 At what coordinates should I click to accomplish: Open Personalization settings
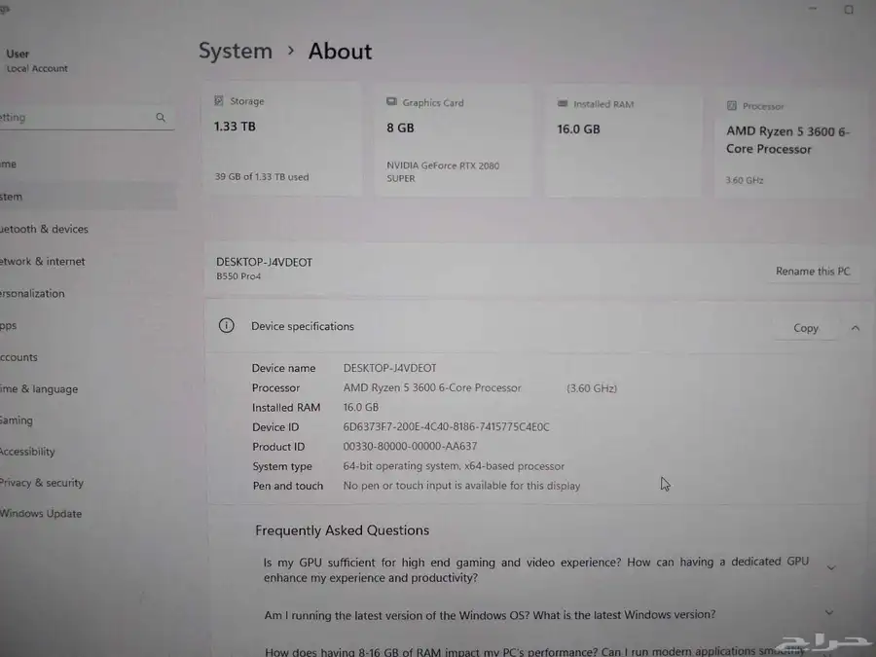click(x=32, y=293)
